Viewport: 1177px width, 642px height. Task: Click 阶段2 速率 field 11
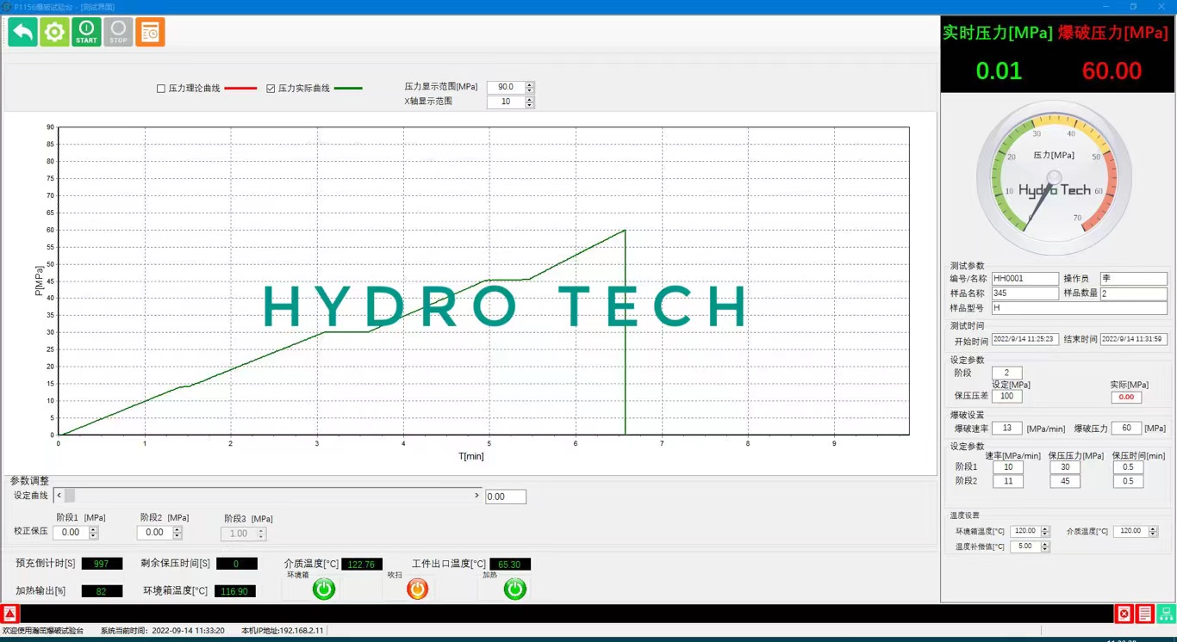point(1007,481)
